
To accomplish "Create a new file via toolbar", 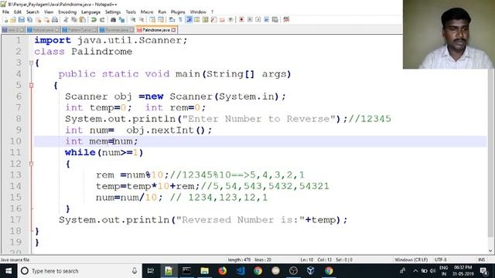I will [5, 19].
